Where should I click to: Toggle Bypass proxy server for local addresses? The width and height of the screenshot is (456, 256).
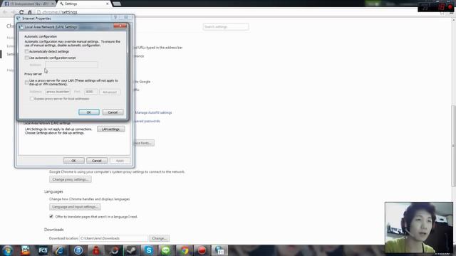pos(31,99)
